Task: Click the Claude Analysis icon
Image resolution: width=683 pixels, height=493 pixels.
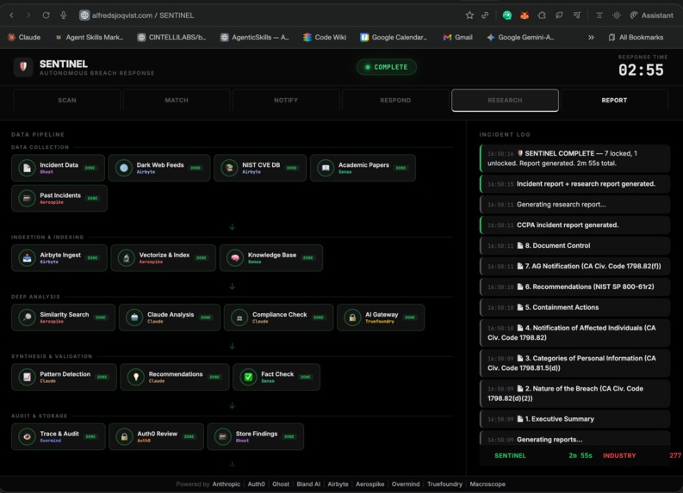Action: click(x=134, y=317)
